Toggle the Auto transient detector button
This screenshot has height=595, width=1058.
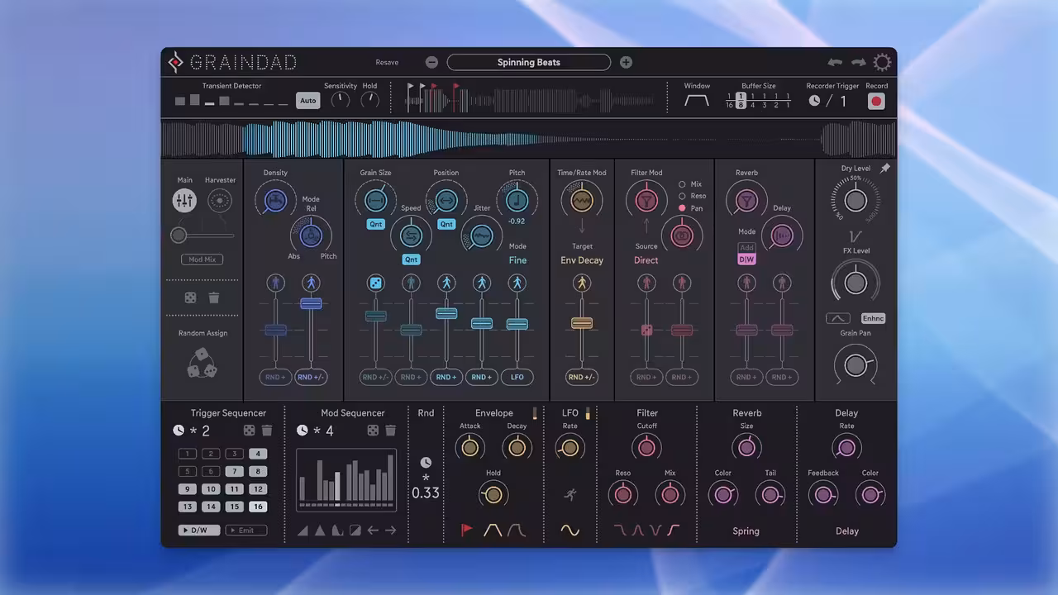coord(307,101)
